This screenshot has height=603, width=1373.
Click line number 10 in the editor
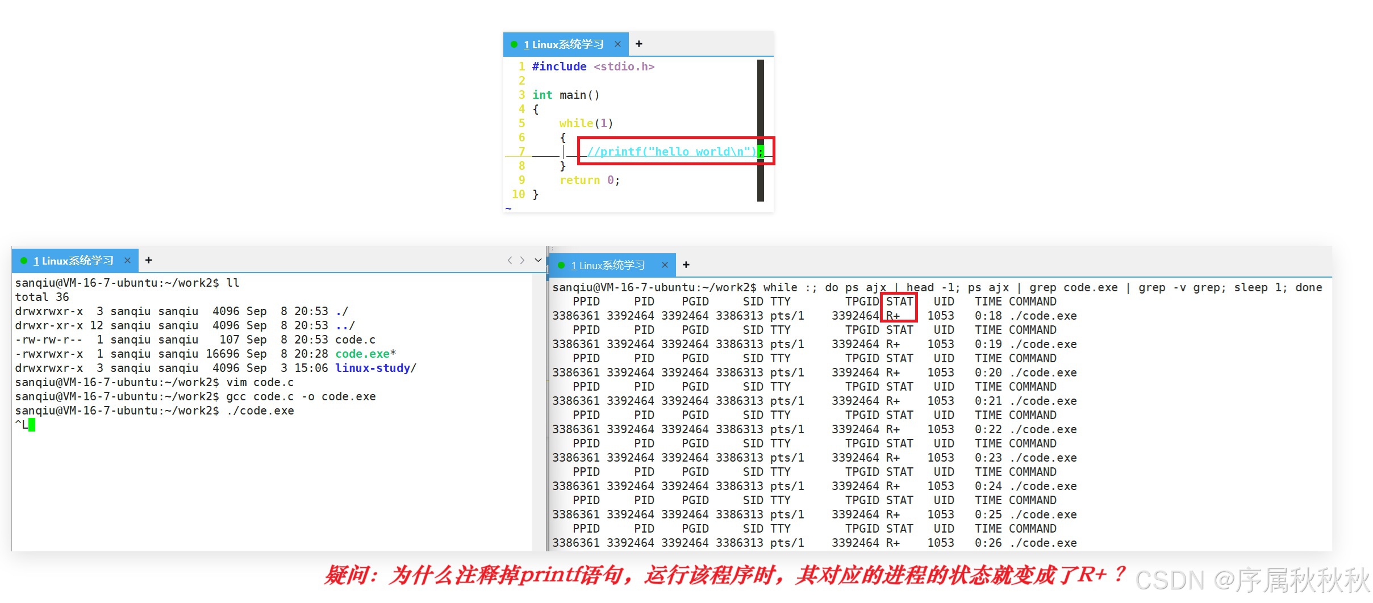click(518, 194)
